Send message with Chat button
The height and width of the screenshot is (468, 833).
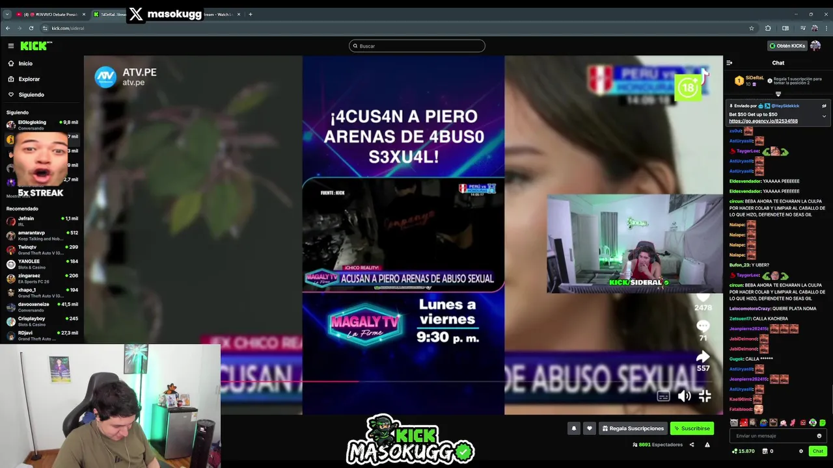pyautogui.click(x=818, y=451)
